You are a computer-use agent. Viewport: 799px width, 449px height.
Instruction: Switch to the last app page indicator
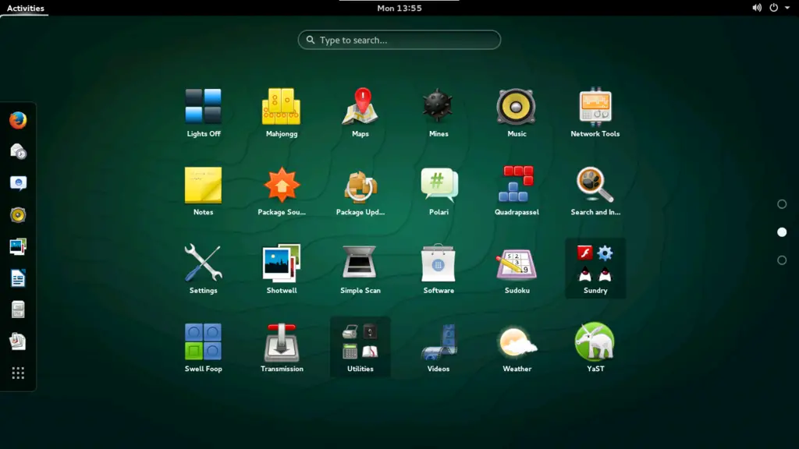click(x=782, y=260)
